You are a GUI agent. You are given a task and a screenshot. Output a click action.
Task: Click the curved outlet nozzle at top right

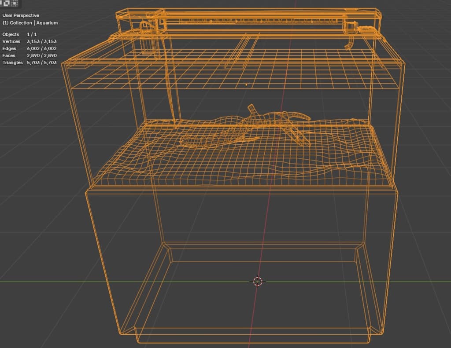pos(349,43)
